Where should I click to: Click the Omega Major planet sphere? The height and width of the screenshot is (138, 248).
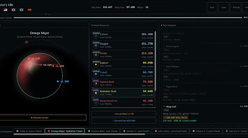click(x=40, y=76)
